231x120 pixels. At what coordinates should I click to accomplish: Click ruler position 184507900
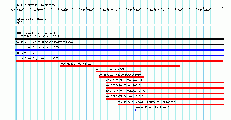133,10
